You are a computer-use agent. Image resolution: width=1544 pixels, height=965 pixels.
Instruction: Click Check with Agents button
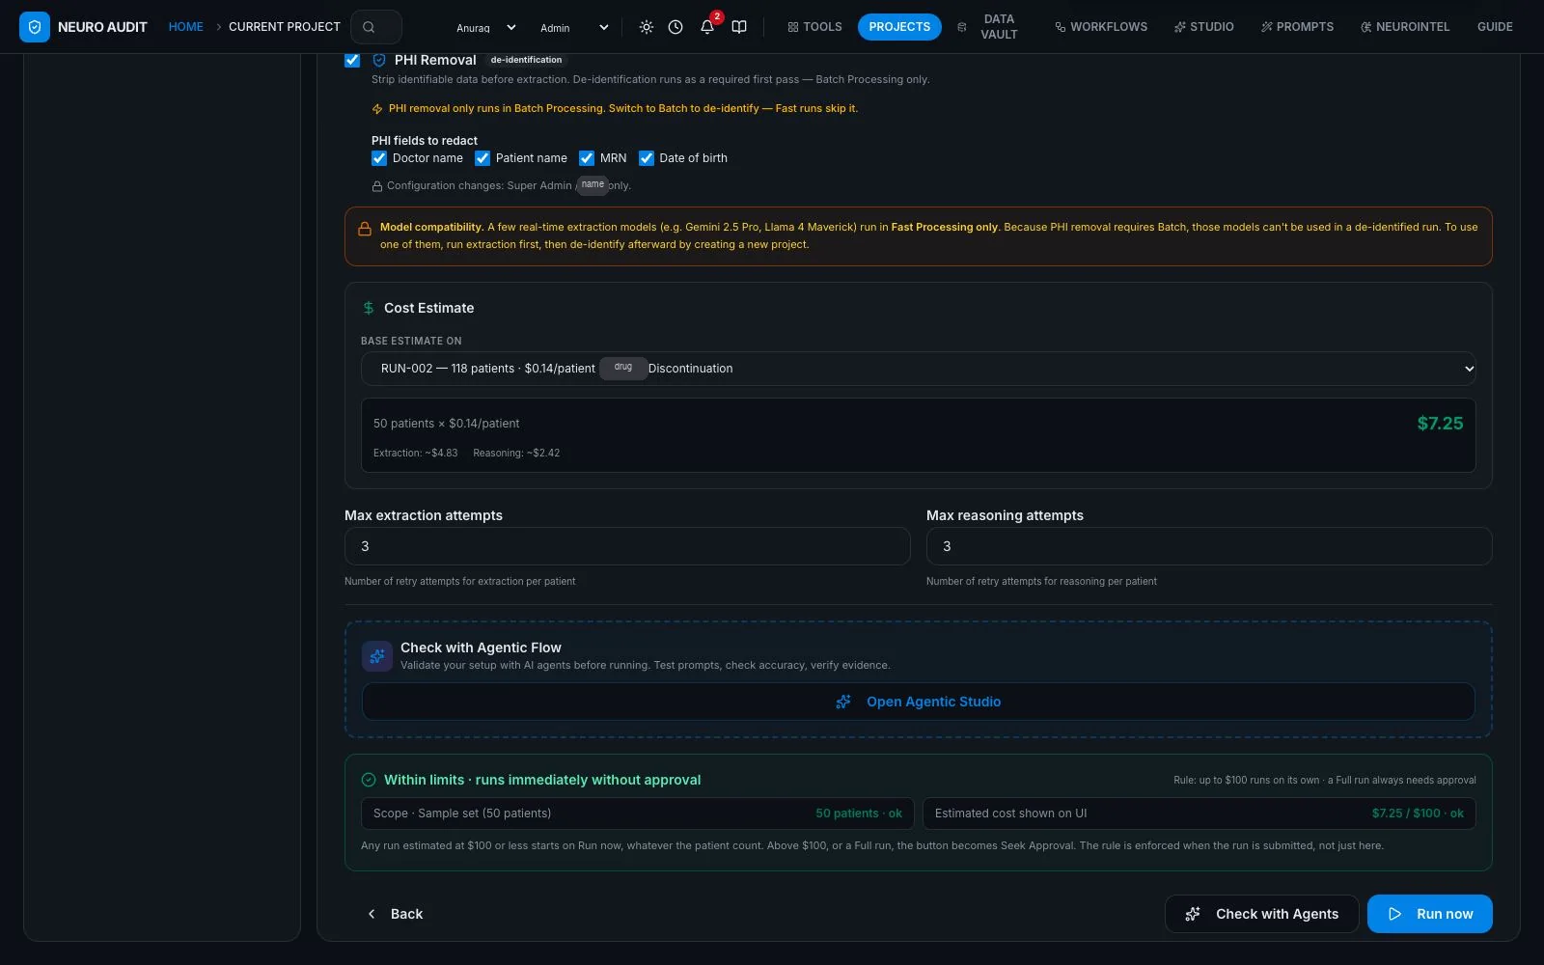(1262, 914)
